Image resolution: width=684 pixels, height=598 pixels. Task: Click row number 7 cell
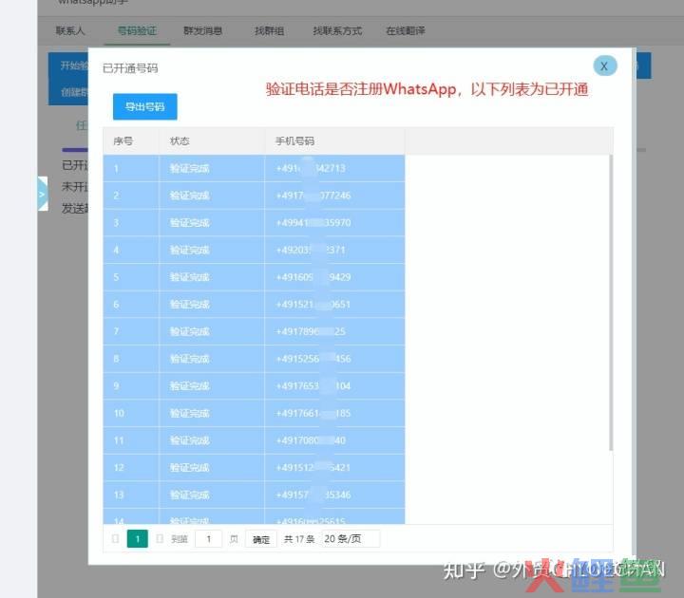coord(131,331)
